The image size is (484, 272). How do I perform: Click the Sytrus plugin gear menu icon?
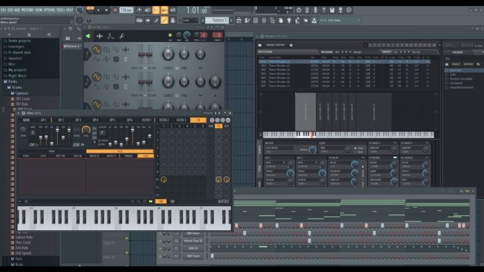point(23,113)
